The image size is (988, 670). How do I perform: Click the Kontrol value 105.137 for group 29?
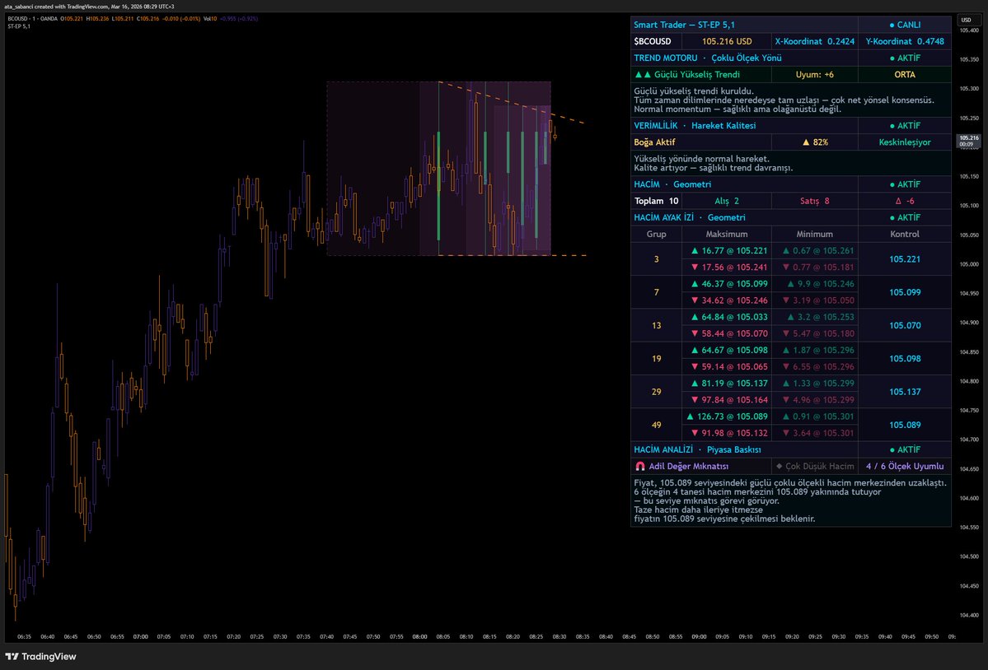coord(904,391)
